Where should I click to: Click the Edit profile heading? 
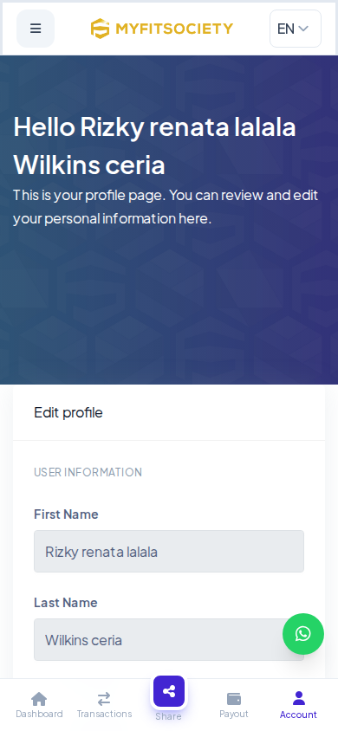[68, 412]
